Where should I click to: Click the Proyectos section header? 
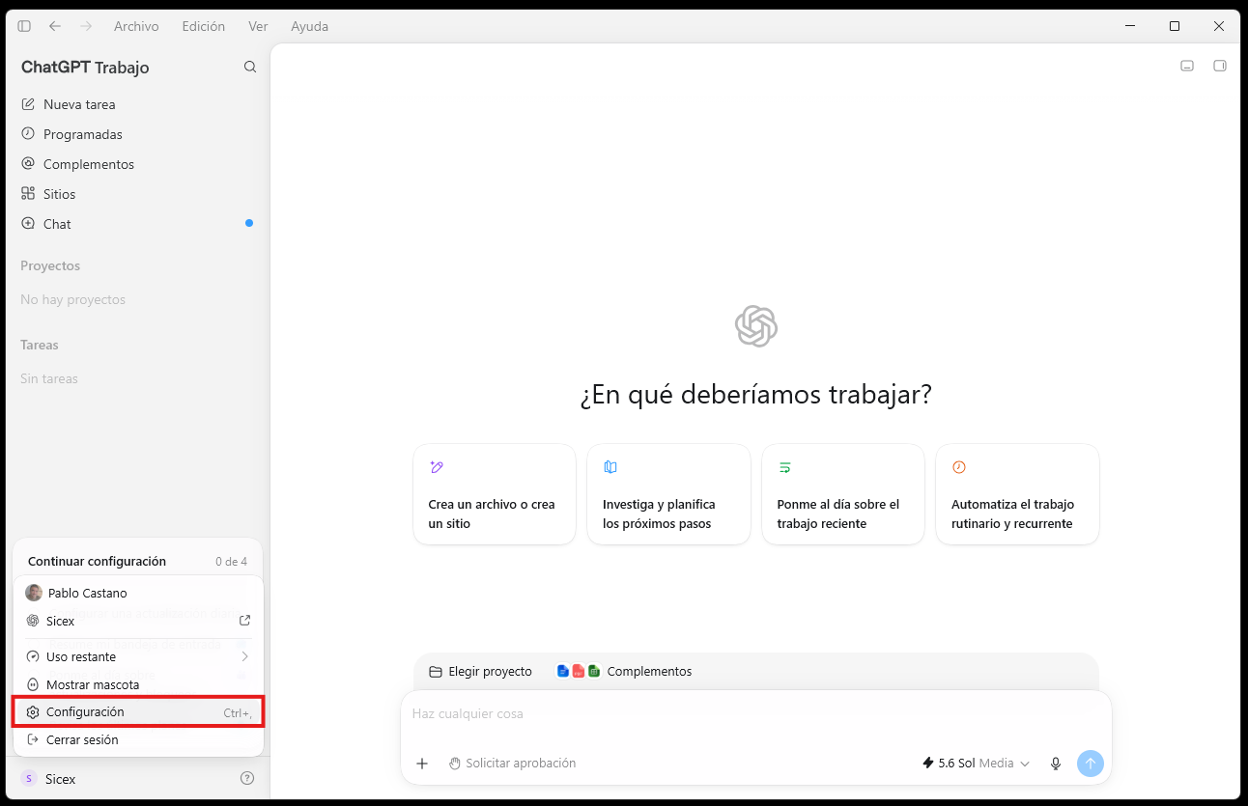coord(50,265)
